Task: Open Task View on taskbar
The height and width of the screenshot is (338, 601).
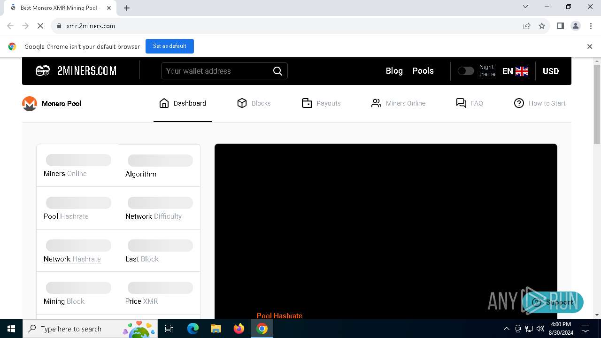Action: pos(170,329)
